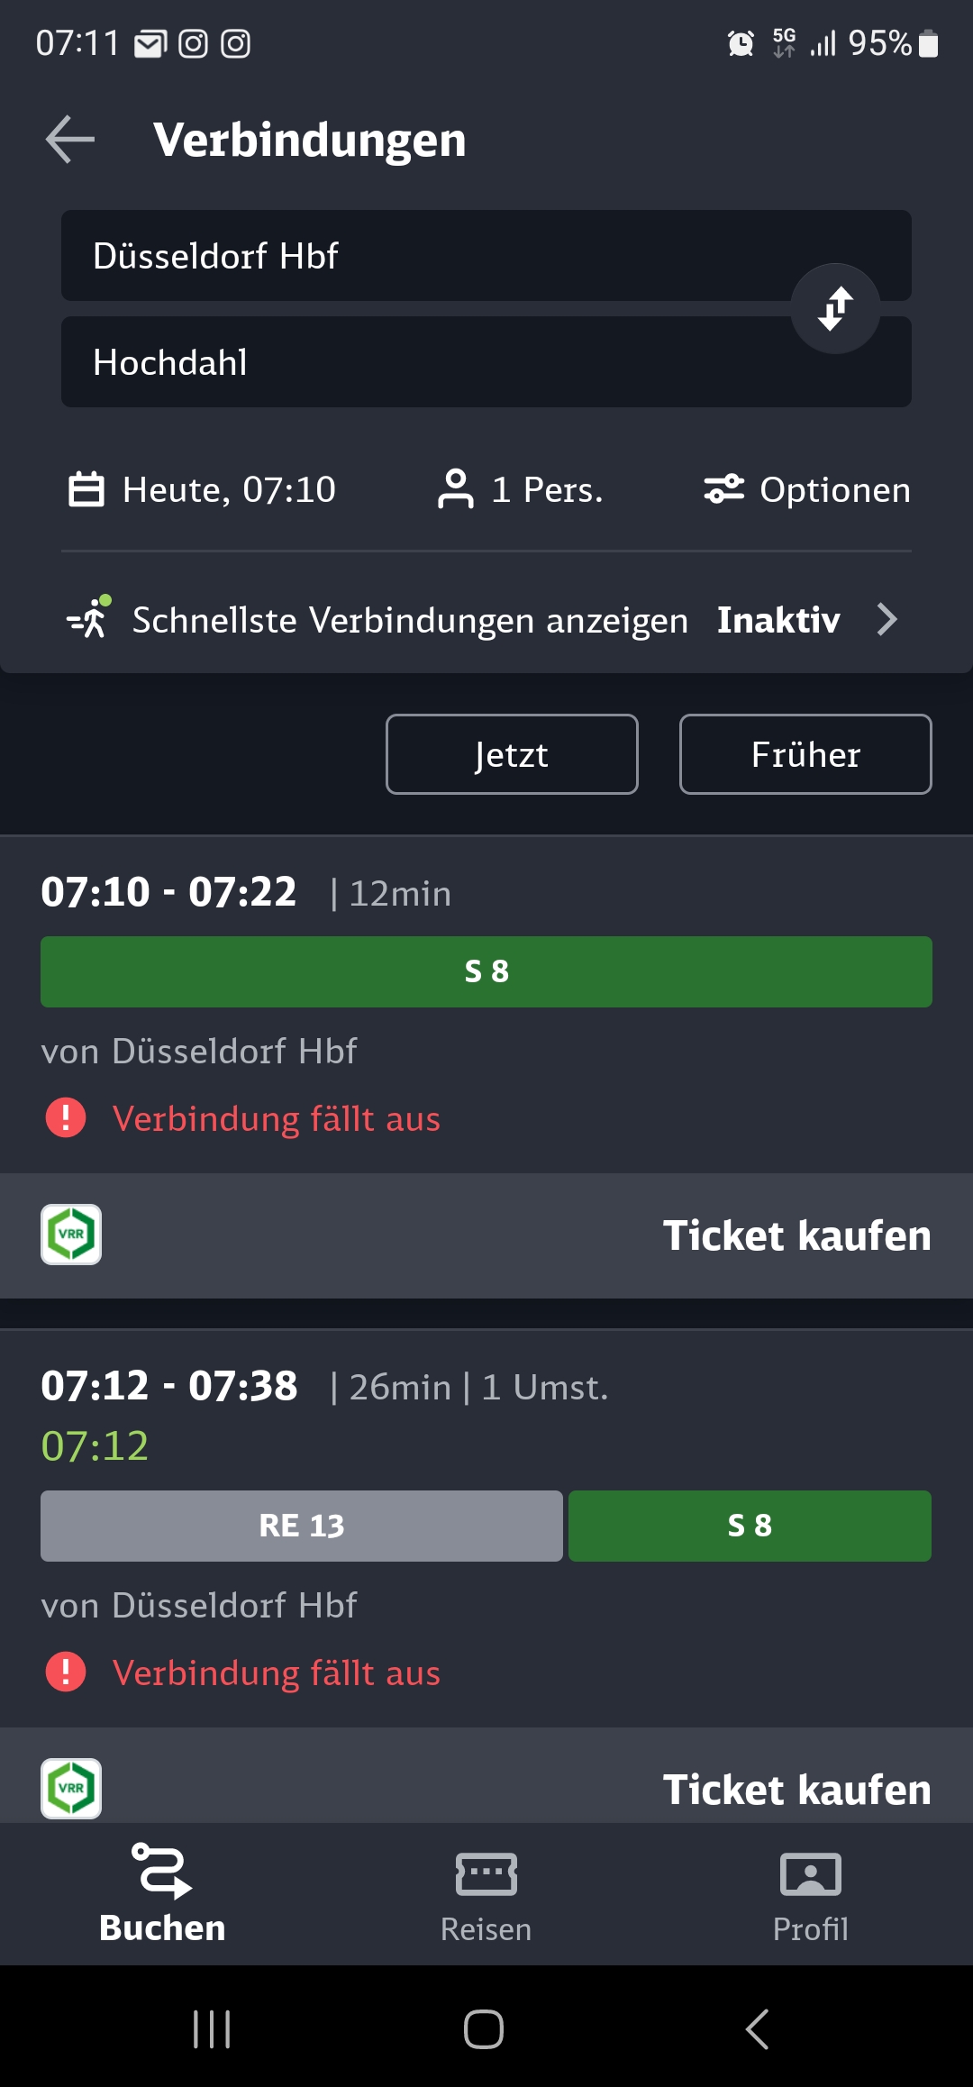The image size is (973, 2087).
Task: Edit the Düsseldorf Hbf origin field
Action: point(423,256)
